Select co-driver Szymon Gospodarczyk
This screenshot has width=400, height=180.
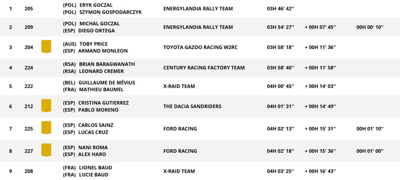[x=110, y=12]
